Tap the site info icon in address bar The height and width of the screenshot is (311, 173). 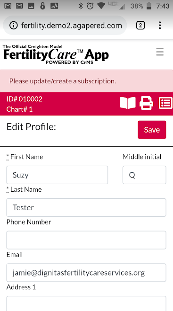pyautogui.click(x=13, y=26)
